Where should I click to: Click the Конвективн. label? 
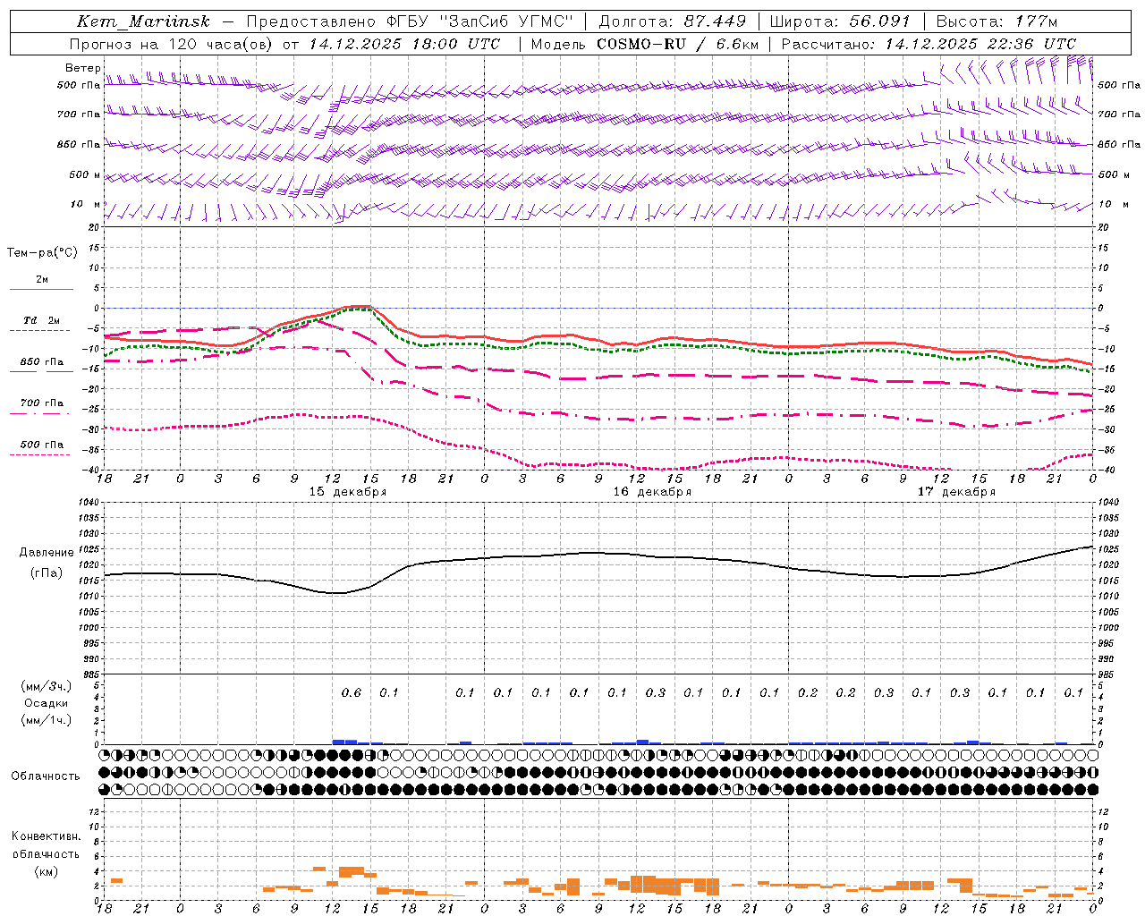tap(46, 836)
